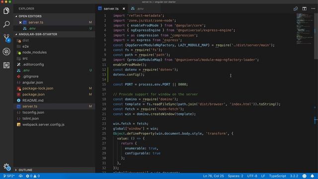This screenshot has height=179, width=318.
Task: Click the feedback smiley in status bar
Action: click(x=305, y=176)
